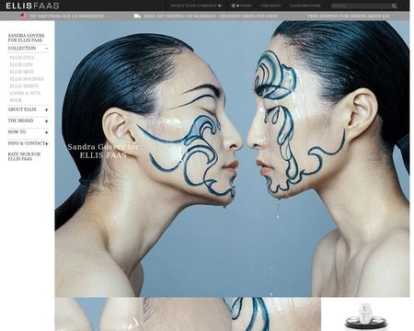This screenshot has height=331, width=414.
Task: Click the free shipping notice text
Action: tap(349, 17)
